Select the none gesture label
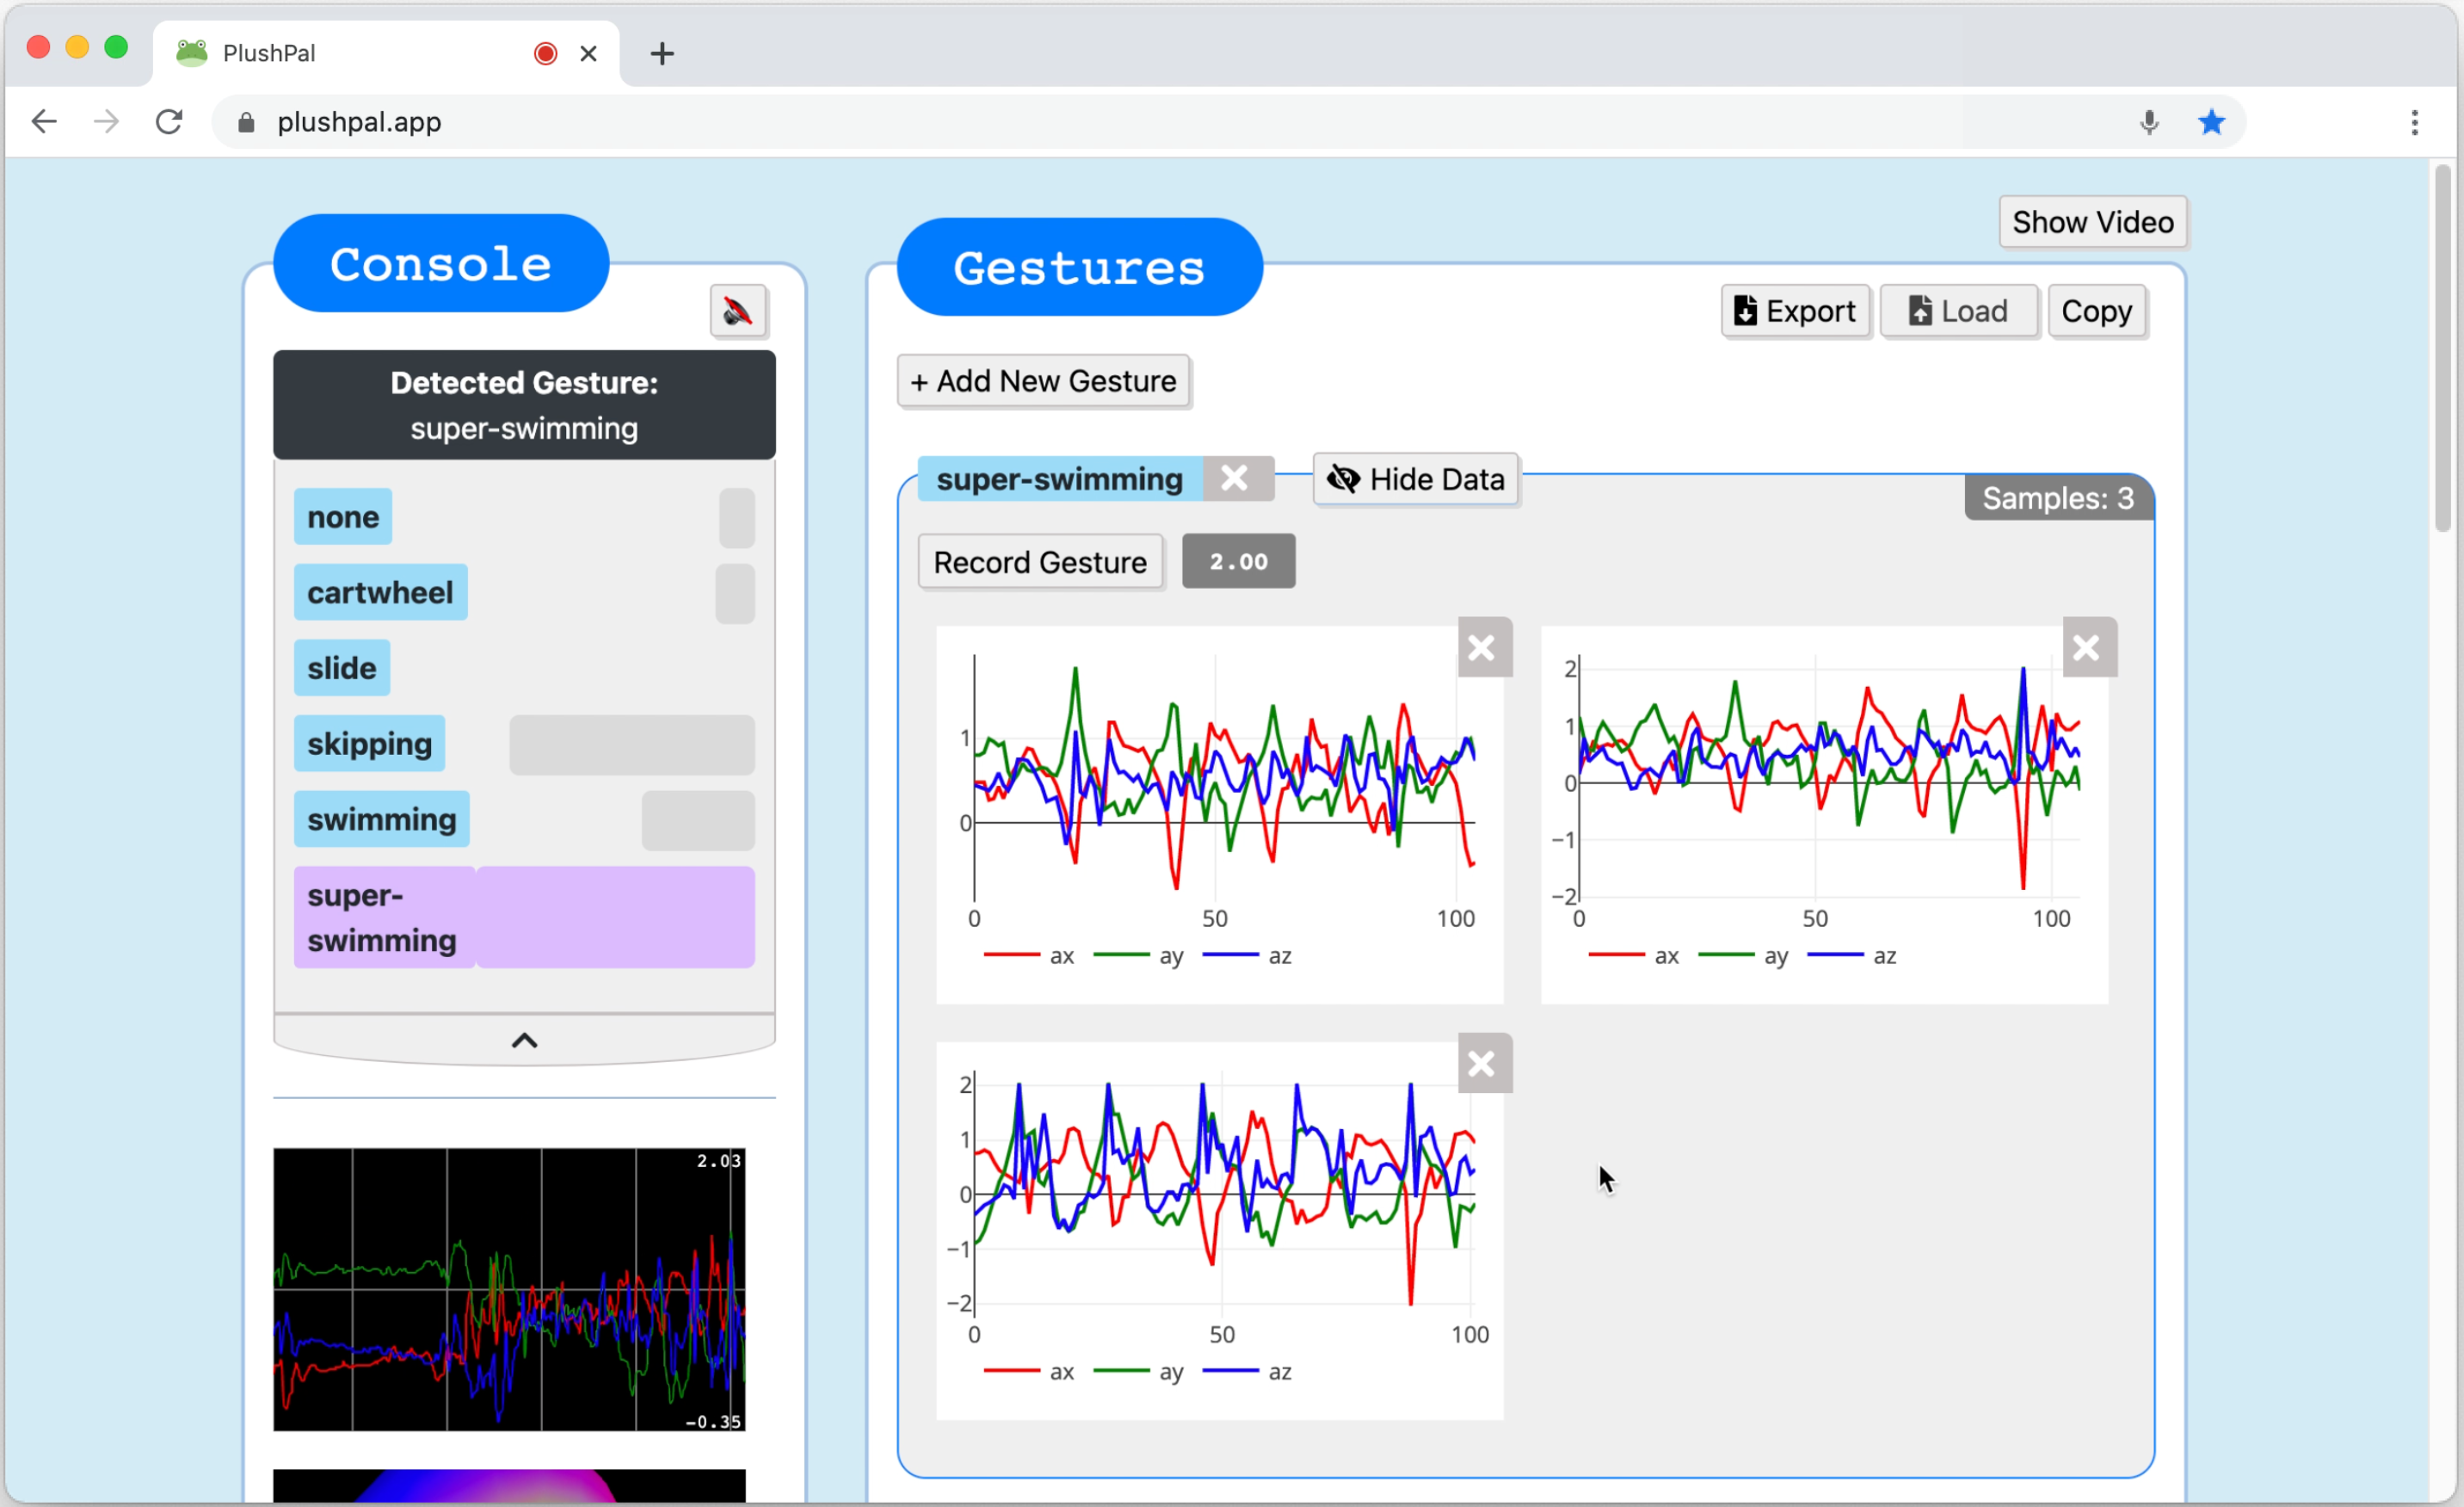This screenshot has height=1507, width=2464. 343,517
